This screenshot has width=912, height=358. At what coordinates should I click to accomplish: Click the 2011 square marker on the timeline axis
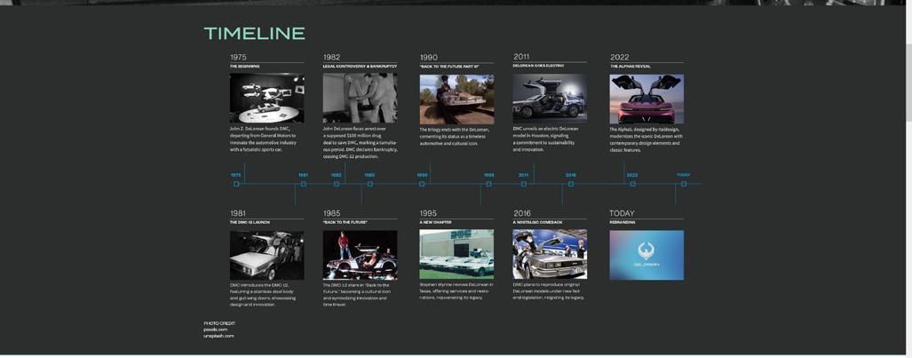[x=523, y=184]
